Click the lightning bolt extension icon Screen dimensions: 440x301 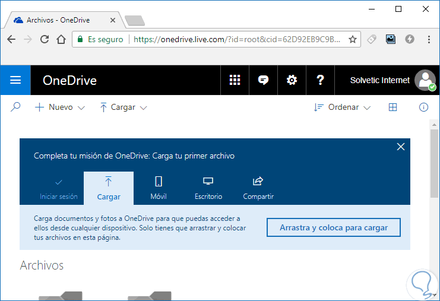click(409, 39)
